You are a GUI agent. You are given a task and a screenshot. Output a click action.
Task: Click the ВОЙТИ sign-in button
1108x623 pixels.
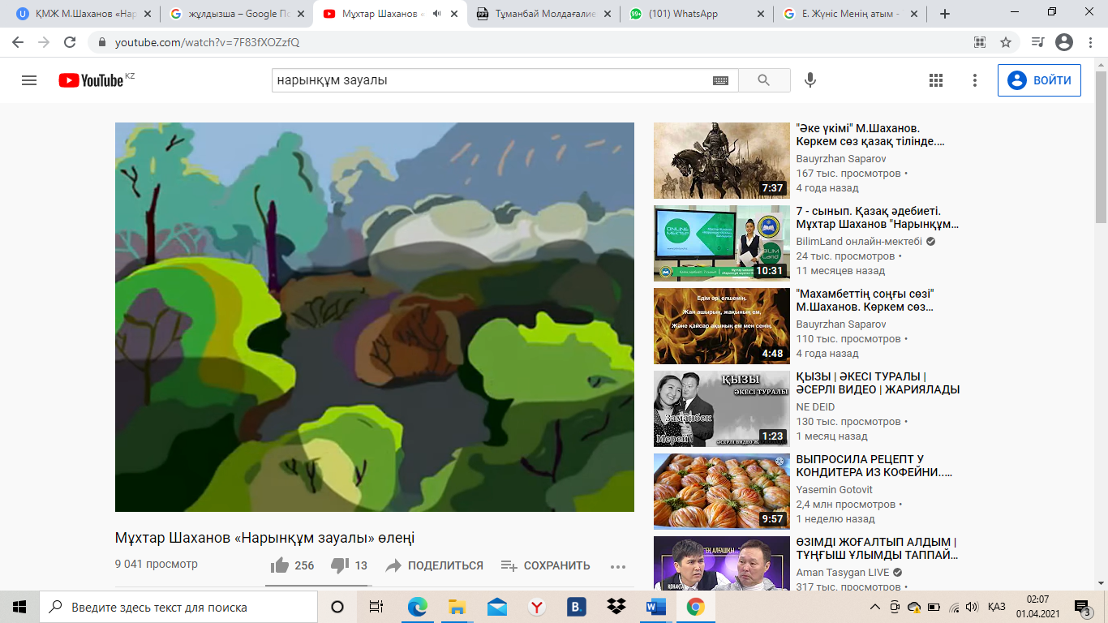coord(1039,80)
